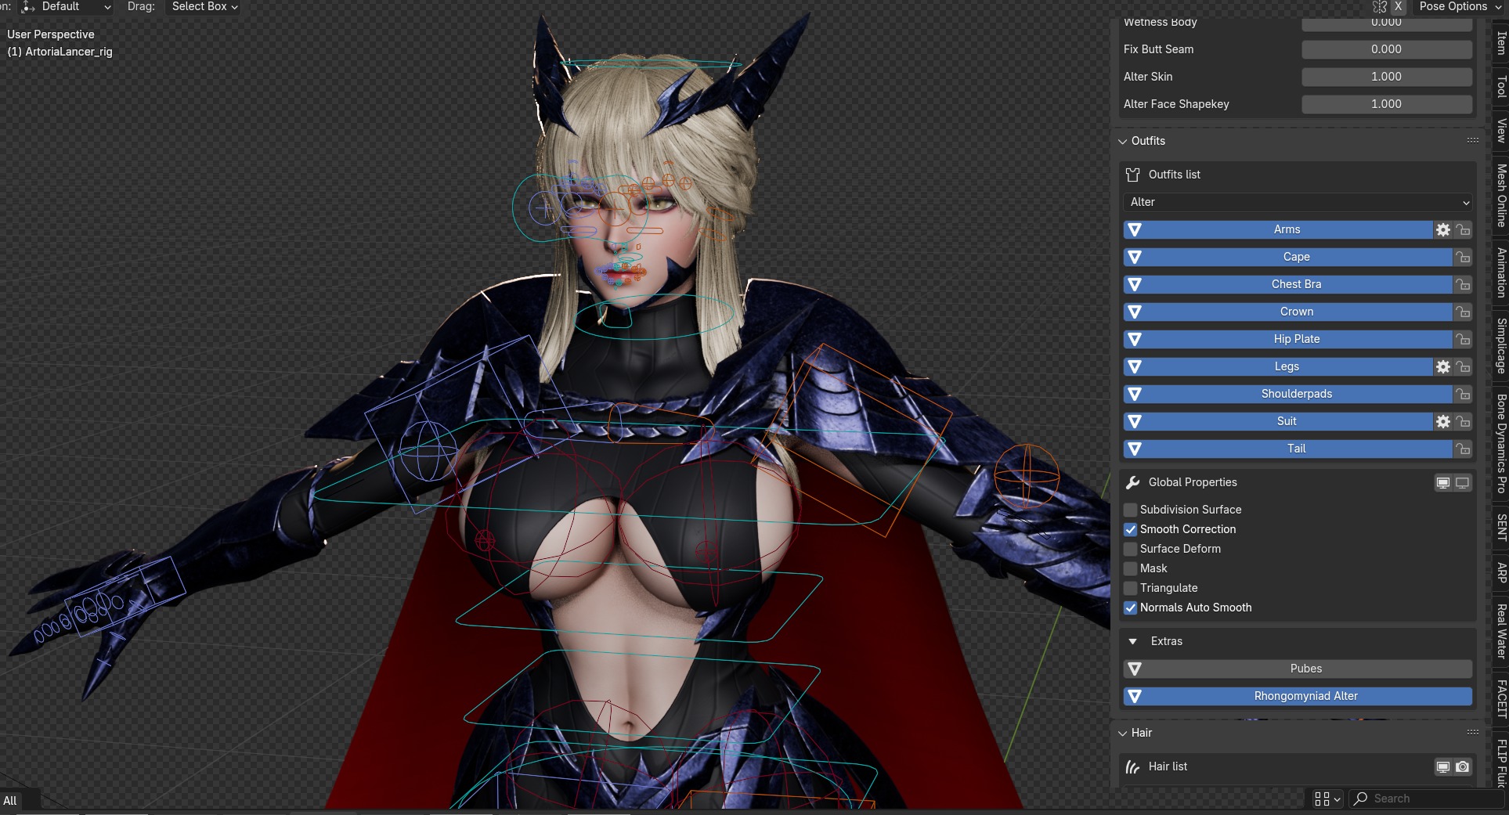The height and width of the screenshot is (815, 1509).
Task: Open the Default orientation dropdown
Action: [x=67, y=6]
